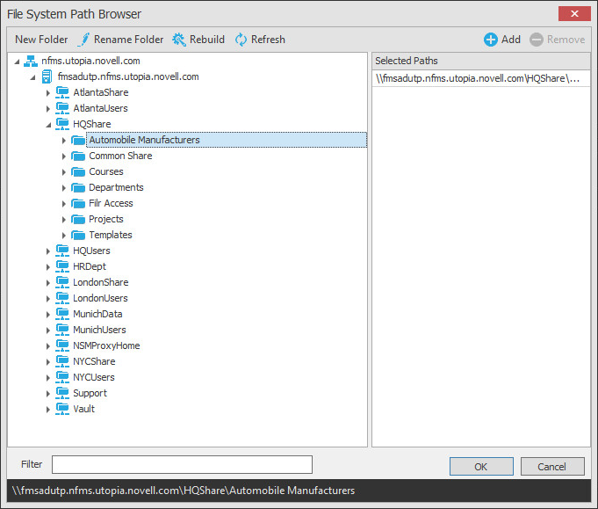Click the AtlantaUsers share icon
This screenshot has height=509, width=598.
62,108
